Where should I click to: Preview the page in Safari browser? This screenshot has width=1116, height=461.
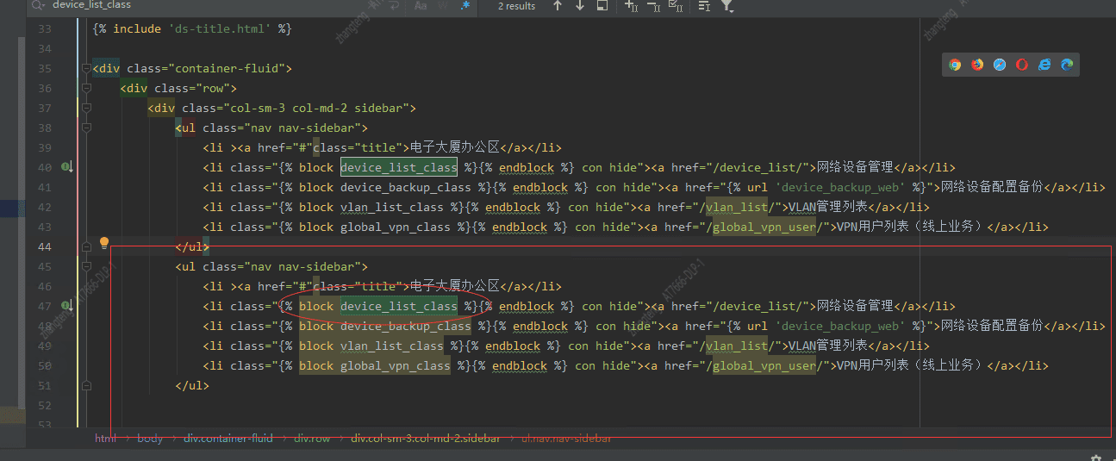(x=1000, y=65)
